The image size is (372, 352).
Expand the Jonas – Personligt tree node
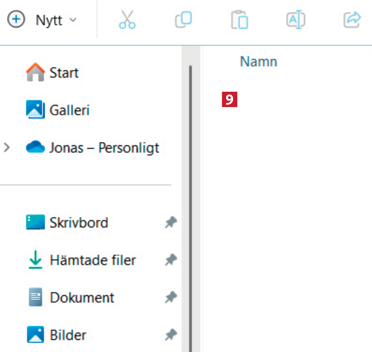7,147
